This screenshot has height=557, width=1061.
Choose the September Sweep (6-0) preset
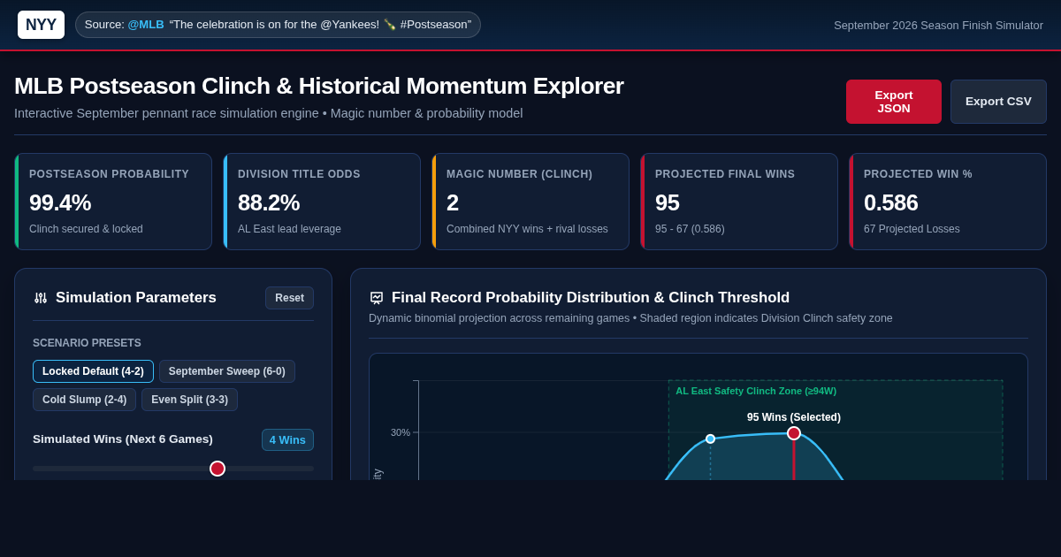click(x=227, y=371)
